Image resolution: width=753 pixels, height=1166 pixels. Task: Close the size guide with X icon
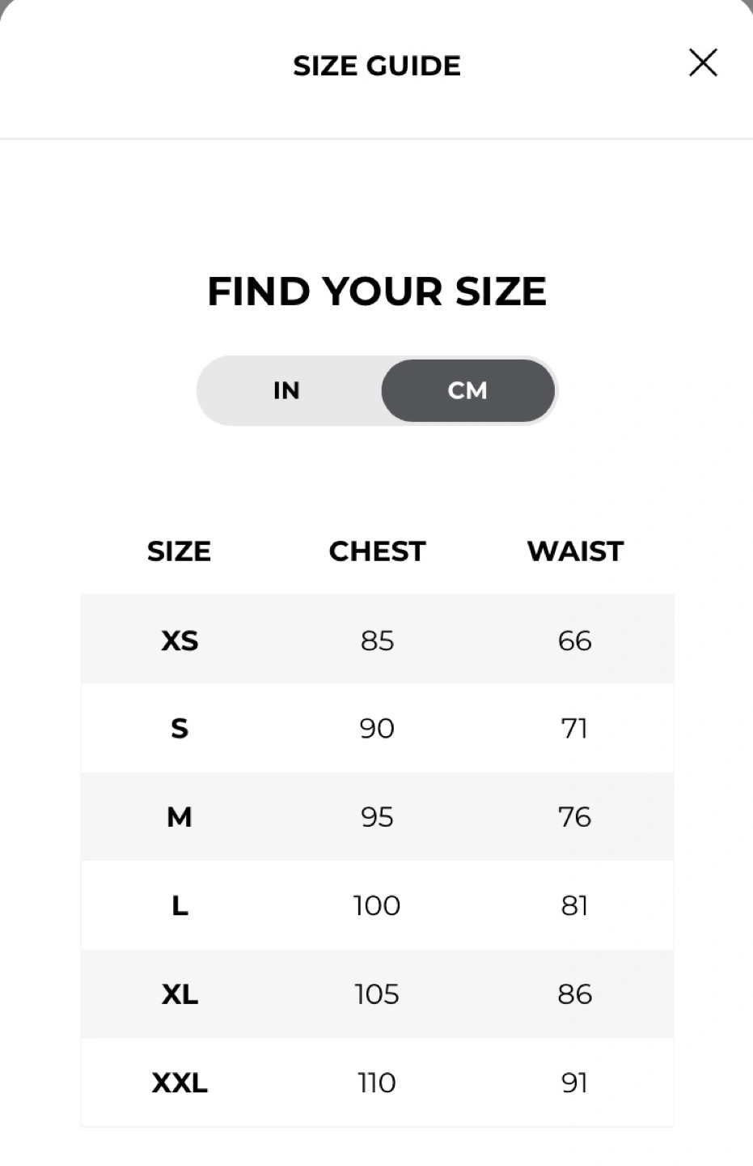coord(703,62)
